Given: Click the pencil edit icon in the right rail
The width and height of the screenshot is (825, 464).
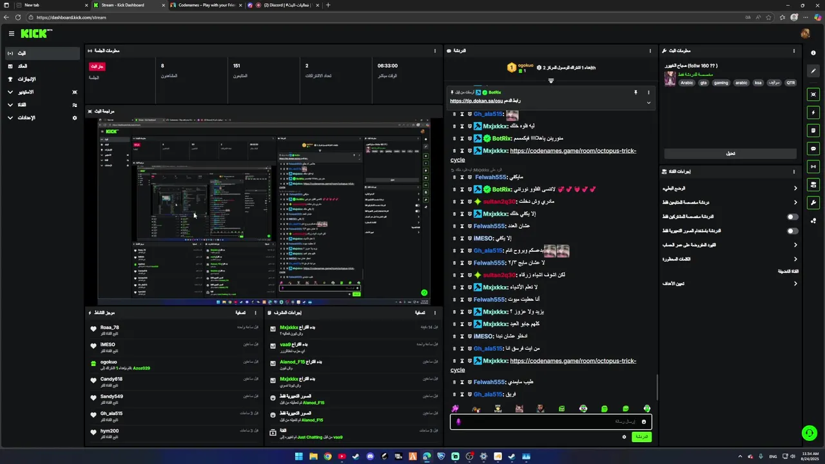Looking at the screenshot, I should pyautogui.click(x=813, y=71).
